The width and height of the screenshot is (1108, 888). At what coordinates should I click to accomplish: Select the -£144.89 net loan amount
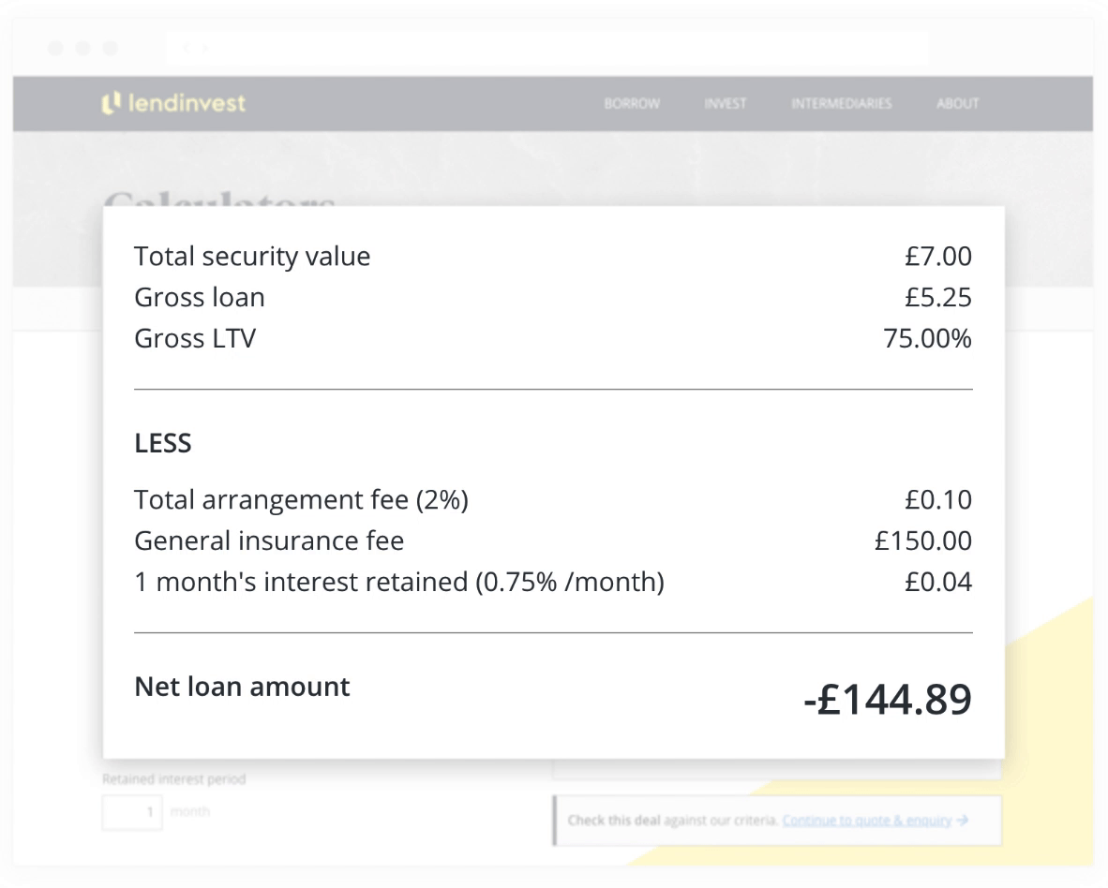pos(888,700)
